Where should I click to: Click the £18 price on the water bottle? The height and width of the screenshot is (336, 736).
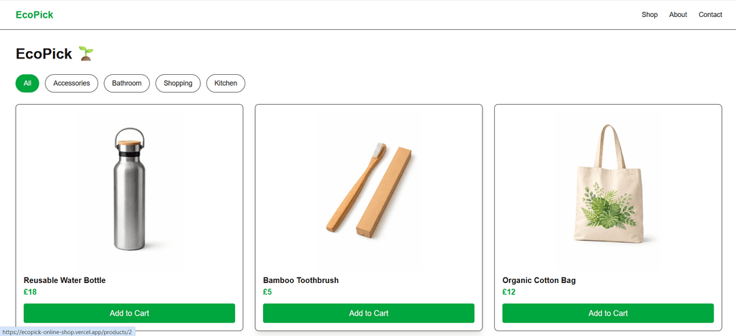[x=30, y=292]
